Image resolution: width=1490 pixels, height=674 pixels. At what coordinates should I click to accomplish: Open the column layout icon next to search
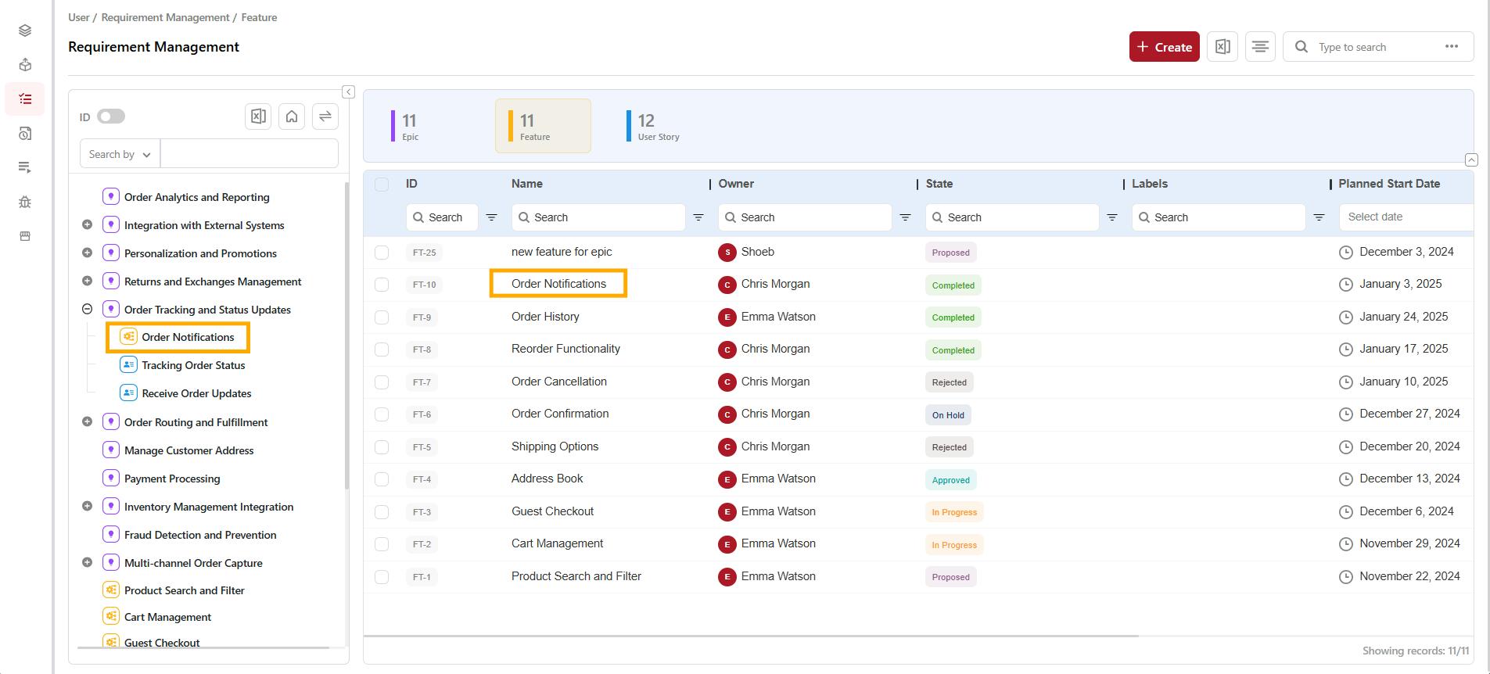pos(1259,47)
